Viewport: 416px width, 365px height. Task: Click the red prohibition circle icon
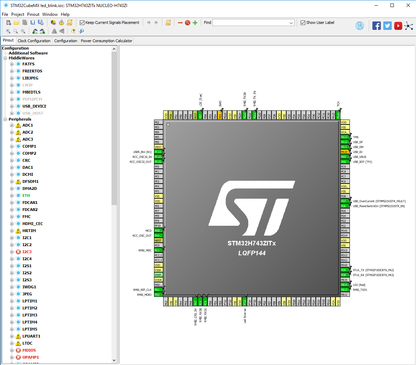(187, 23)
